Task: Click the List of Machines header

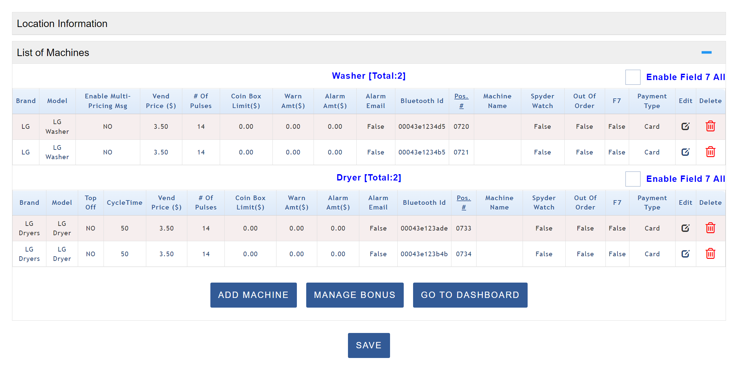Action: [53, 53]
